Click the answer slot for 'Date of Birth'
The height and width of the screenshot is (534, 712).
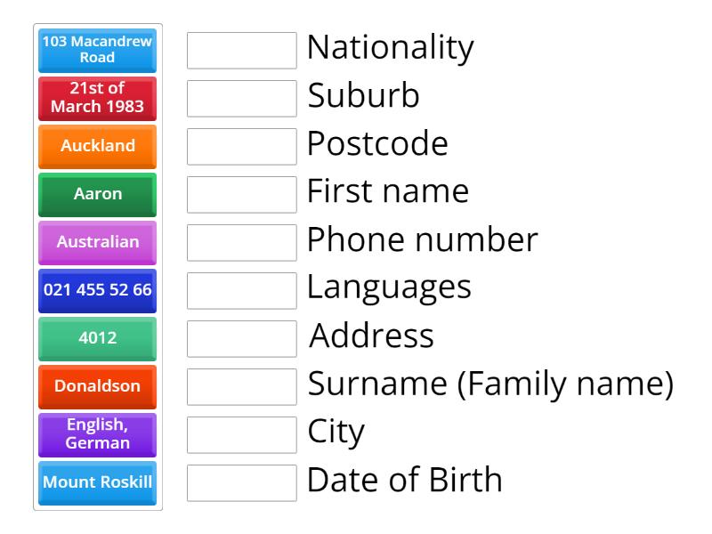(242, 482)
